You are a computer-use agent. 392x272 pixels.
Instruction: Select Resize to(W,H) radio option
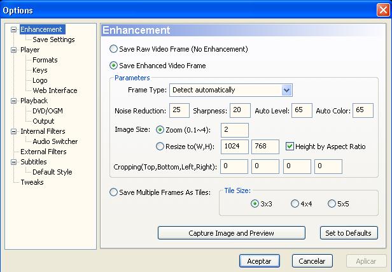[160, 146]
